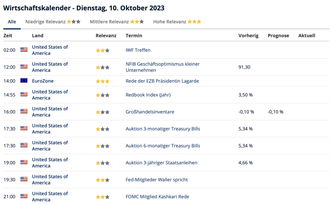
Task: Click the US flag in 12:00 row
Action: tap(24, 67)
